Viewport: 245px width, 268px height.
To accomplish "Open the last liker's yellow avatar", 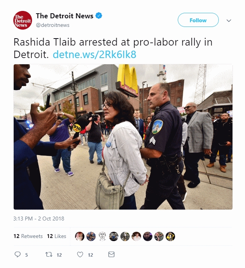I will [x=170, y=236].
